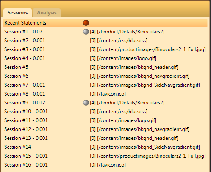Click the gray status circle on Session #1

pos(86,32)
